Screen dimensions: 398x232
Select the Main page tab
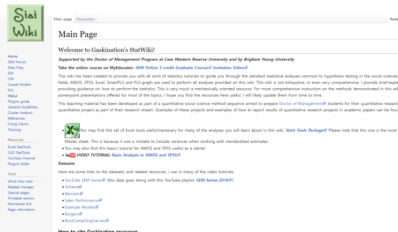click(x=63, y=19)
